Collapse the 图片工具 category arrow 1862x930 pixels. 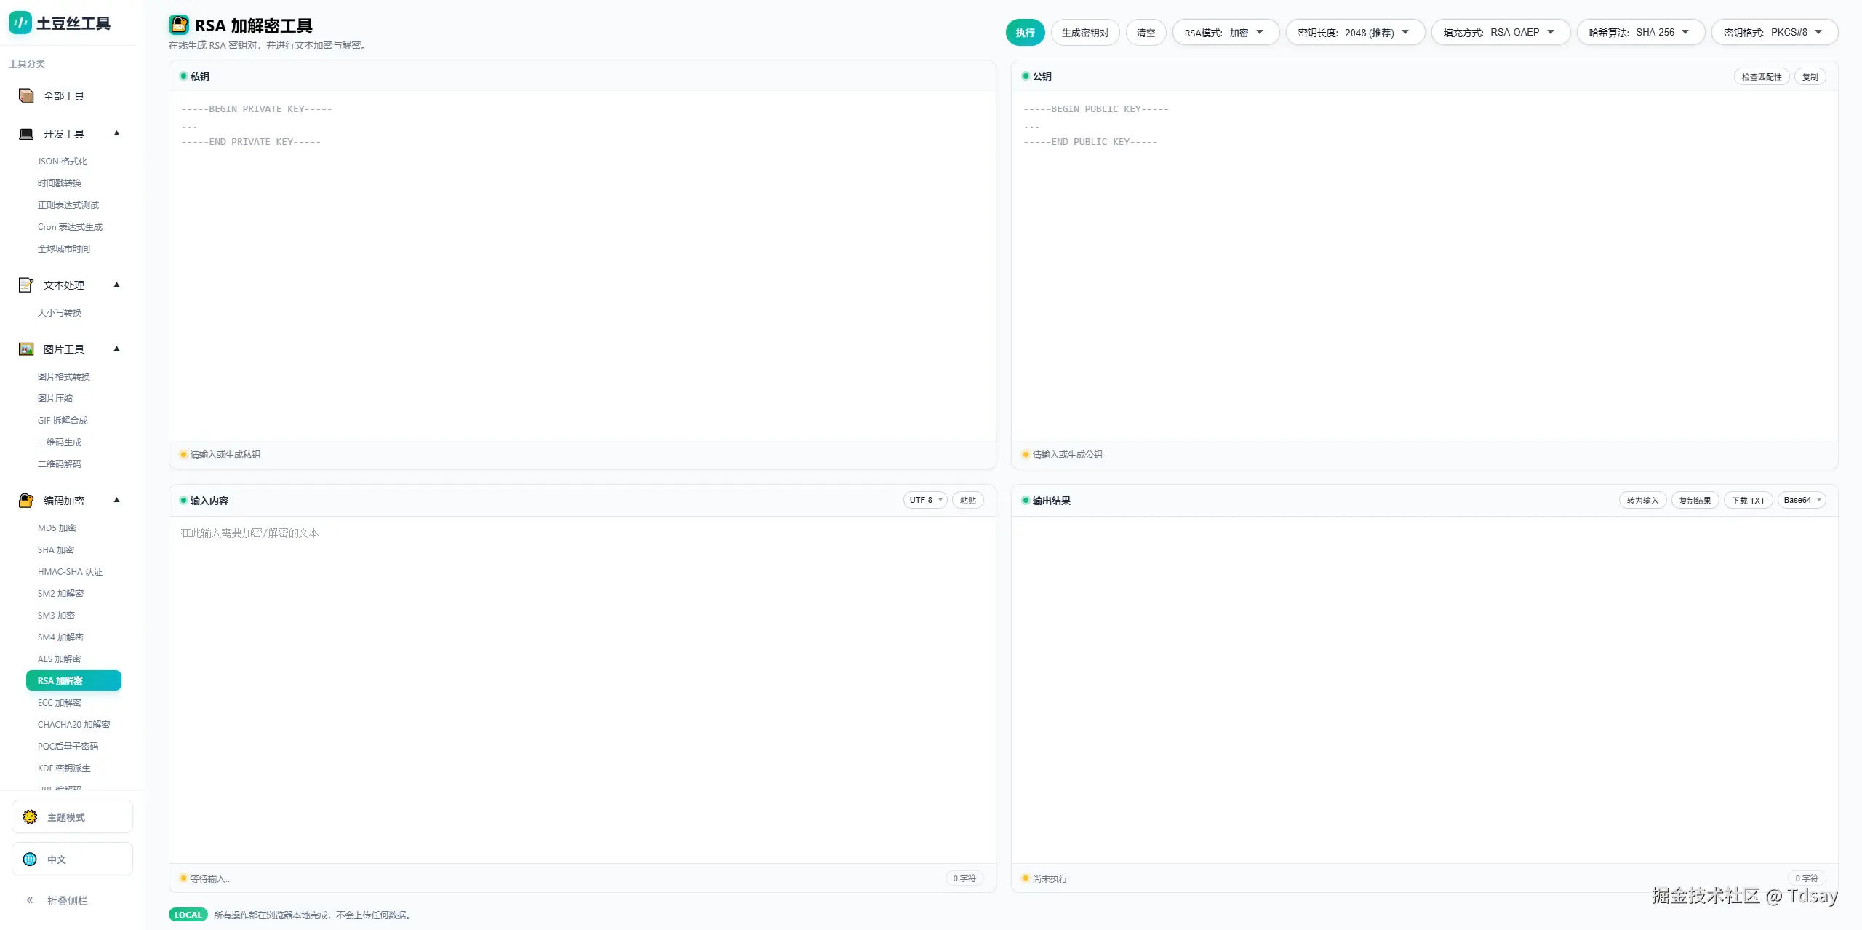116,349
